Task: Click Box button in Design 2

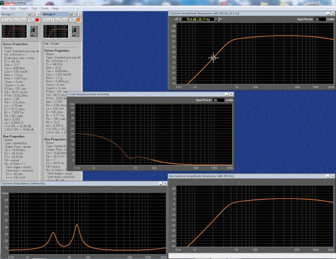Action: click(56, 20)
